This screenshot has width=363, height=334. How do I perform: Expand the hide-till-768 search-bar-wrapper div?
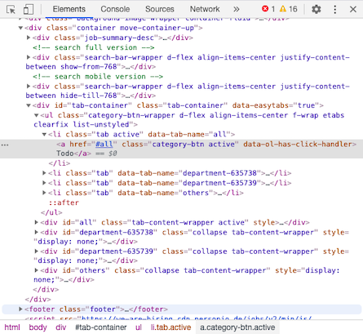29,87
